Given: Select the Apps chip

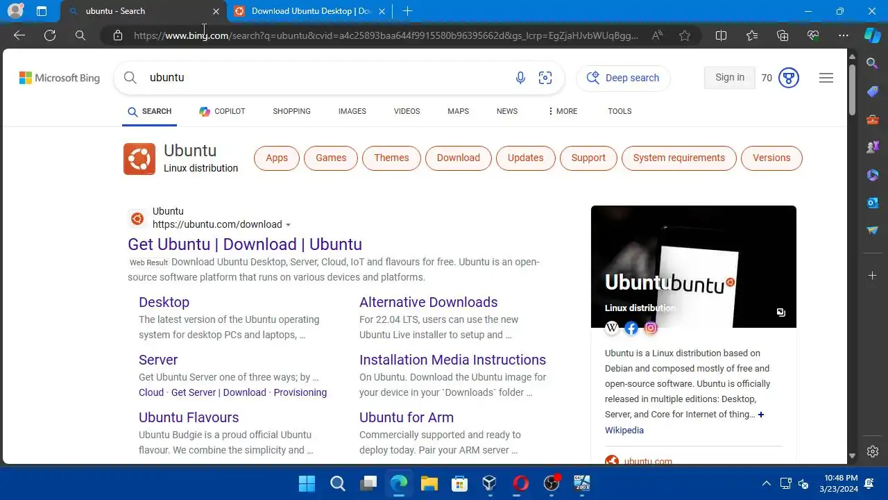Looking at the screenshot, I should click(x=277, y=158).
